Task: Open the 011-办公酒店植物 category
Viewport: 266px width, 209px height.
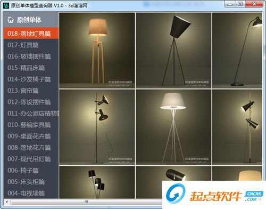Action: click(x=31, y=113)
